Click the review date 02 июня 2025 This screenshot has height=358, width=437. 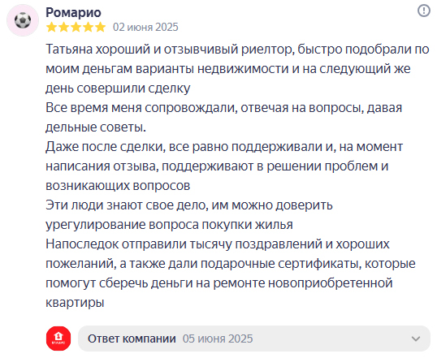tap(145, 28)
